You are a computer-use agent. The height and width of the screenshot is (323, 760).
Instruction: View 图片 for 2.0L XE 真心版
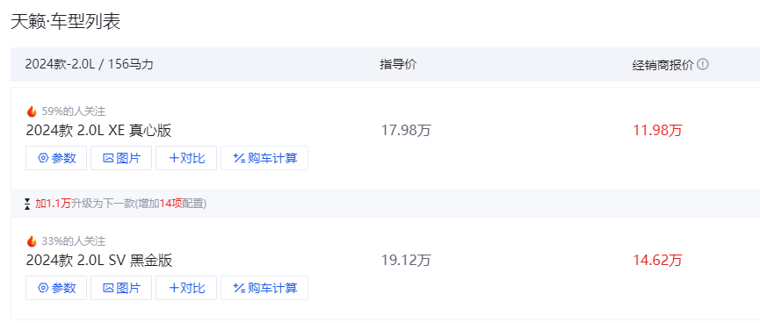click(121, 158)
